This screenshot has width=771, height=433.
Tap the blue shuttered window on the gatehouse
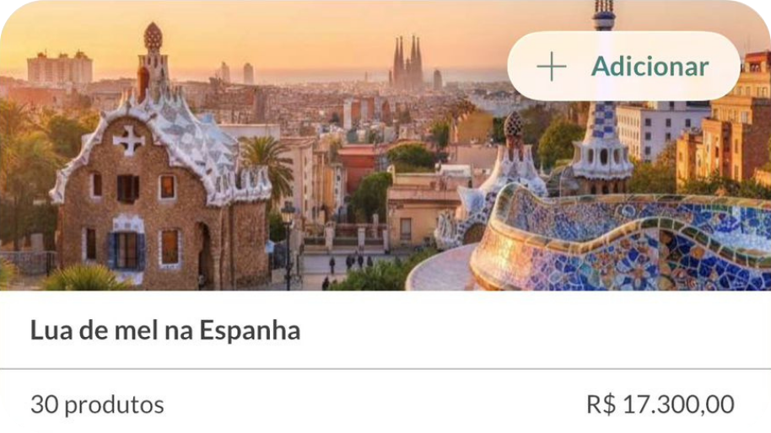coord(127,250)
